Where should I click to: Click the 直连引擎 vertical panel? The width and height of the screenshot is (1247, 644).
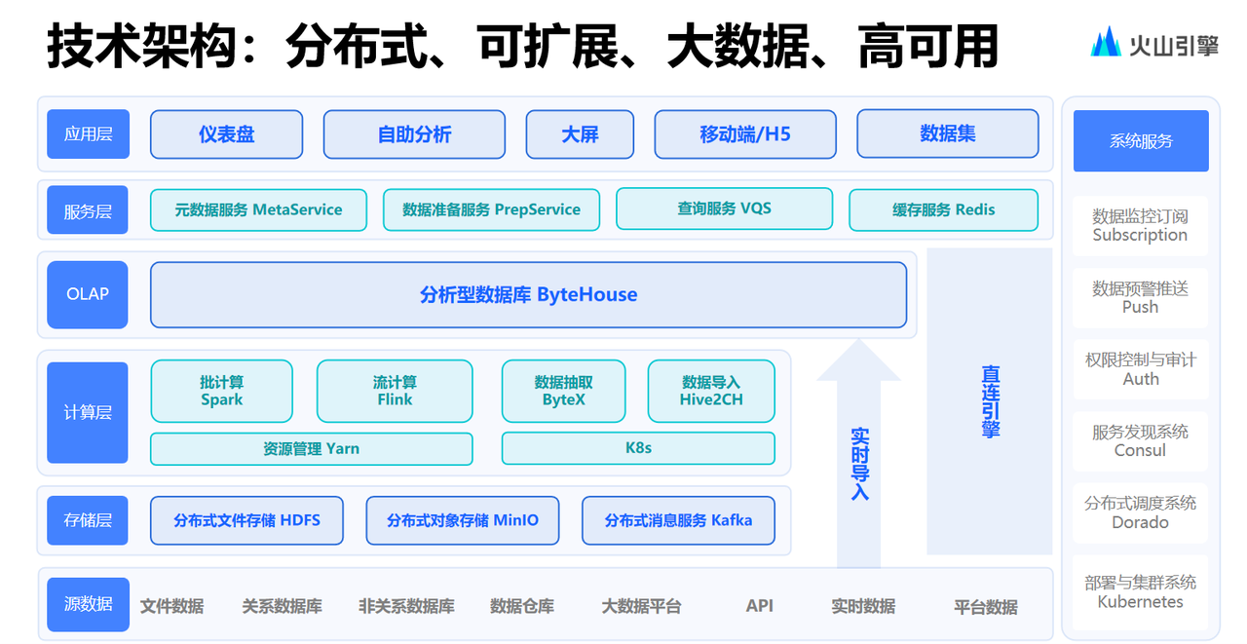click(990, 401)
